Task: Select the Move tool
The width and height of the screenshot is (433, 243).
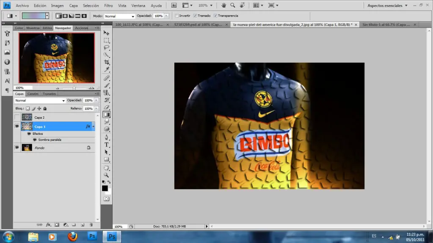Action: click(106, 33)
